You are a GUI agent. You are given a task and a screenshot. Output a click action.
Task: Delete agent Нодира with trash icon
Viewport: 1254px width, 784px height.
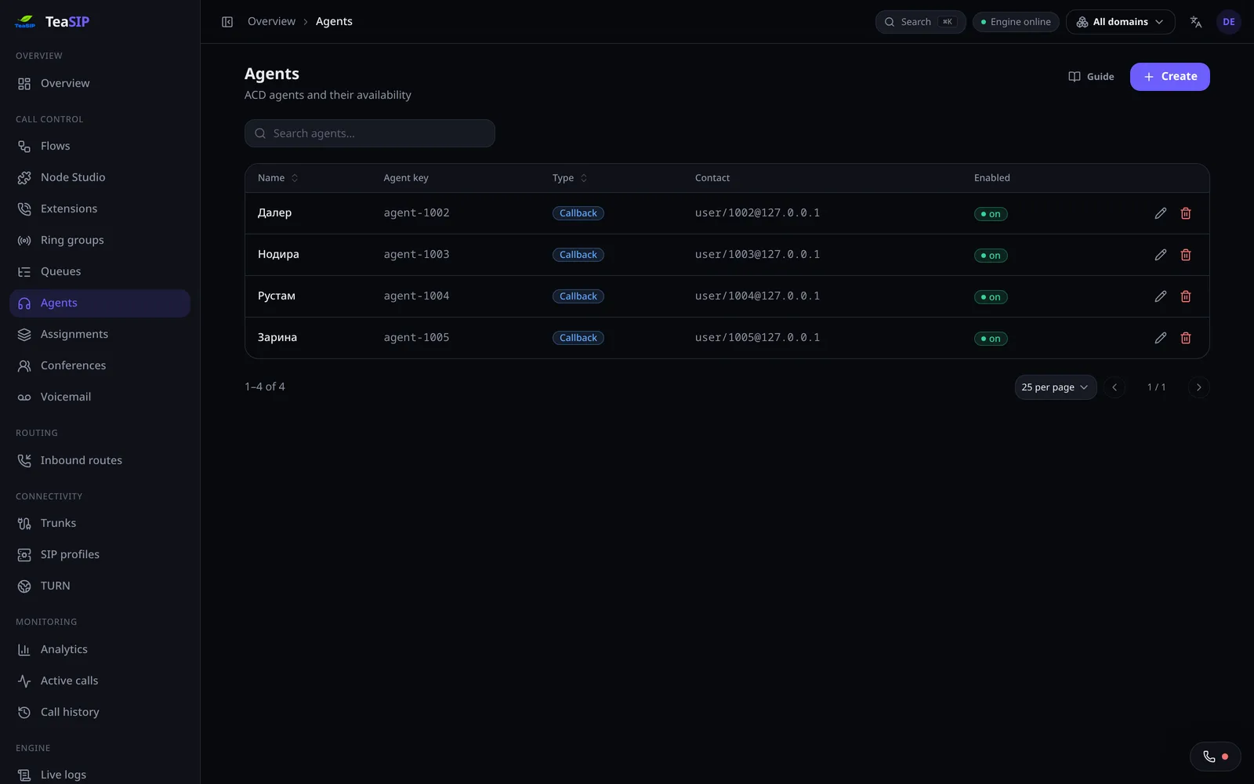click(x=1186, y=255)
